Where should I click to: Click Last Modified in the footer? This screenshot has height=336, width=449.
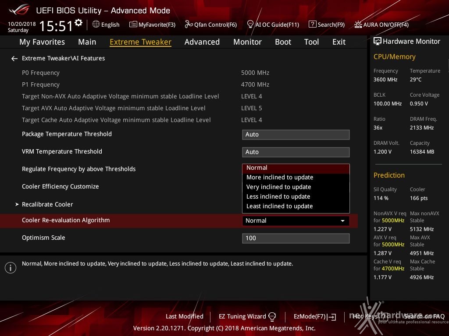click(185, 316)
